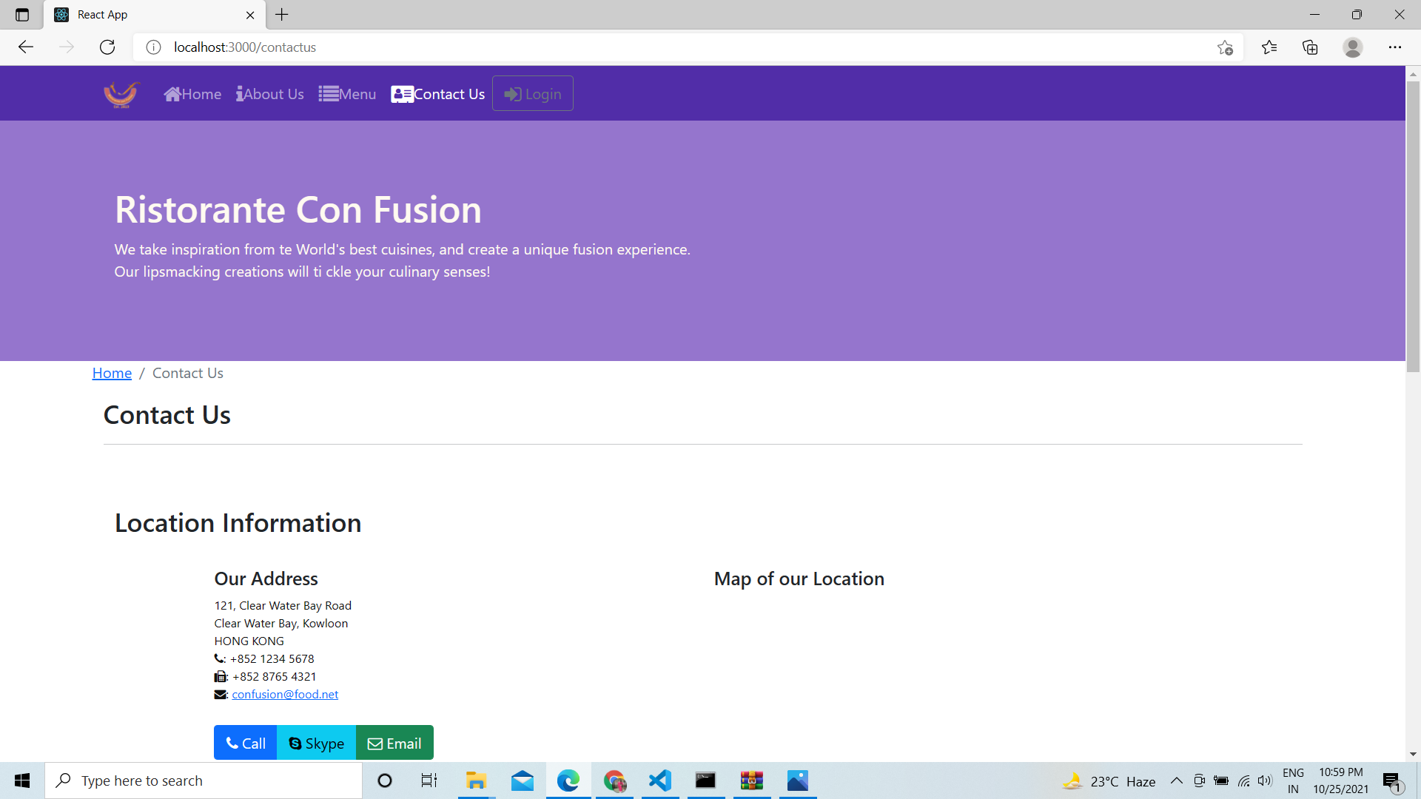Open Task View on taskbar
Screen dimensions: 1421x799
point(429,781)
